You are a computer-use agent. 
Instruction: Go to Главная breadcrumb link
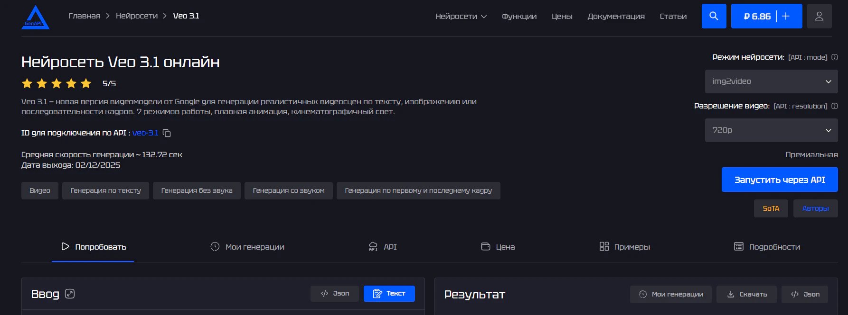[85, 16]
